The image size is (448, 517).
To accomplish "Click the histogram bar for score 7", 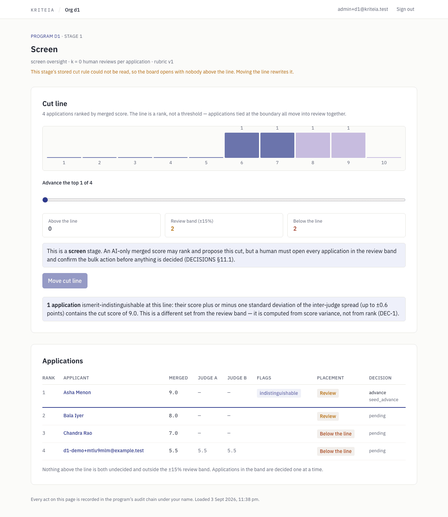I will tap(277, 145).
